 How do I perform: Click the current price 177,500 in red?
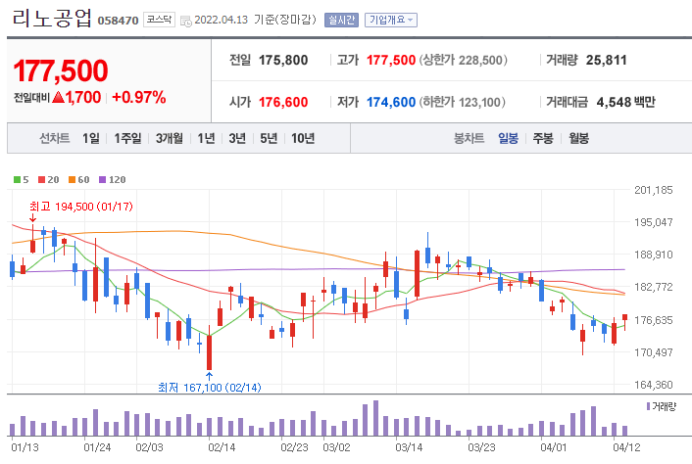61,70
